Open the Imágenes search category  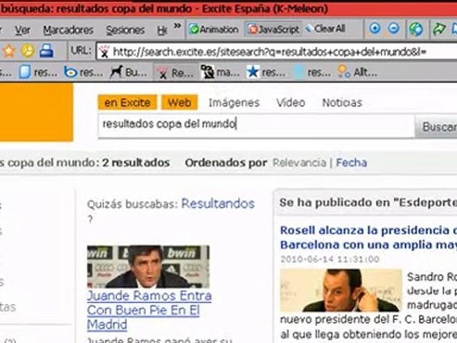click(234, 103)
